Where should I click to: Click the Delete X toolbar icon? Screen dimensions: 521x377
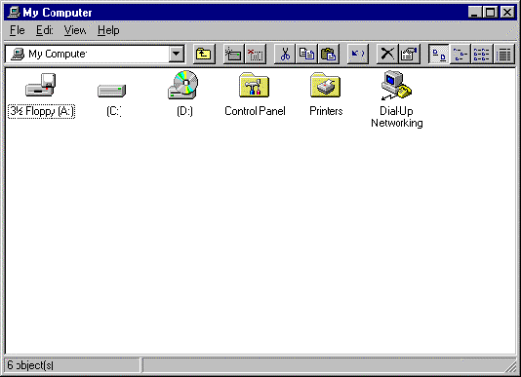click(387, 54)
